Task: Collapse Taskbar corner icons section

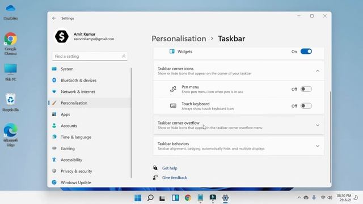Action: click(x=318, y=71)
